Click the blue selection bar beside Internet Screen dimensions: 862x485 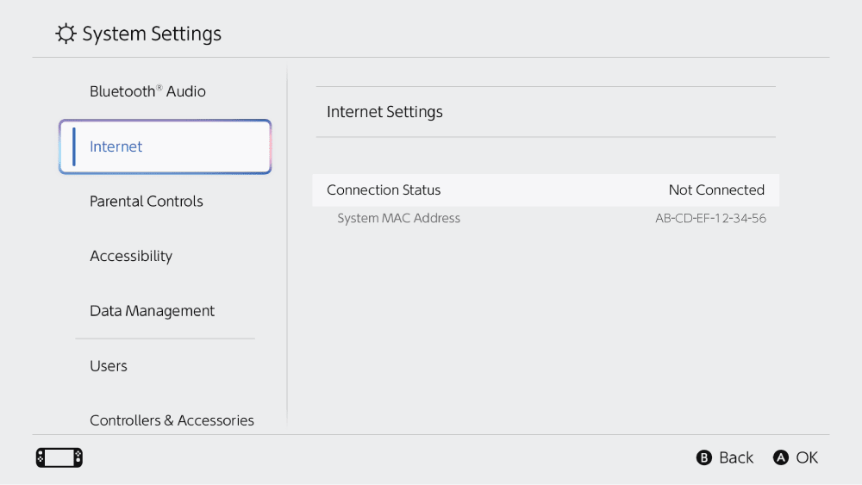[74, 146]
